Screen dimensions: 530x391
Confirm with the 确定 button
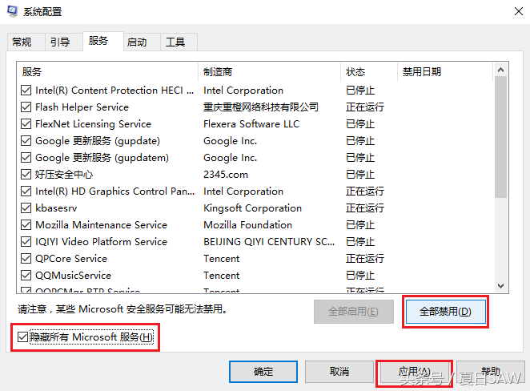pyautogui.click(x=263, y=372)
